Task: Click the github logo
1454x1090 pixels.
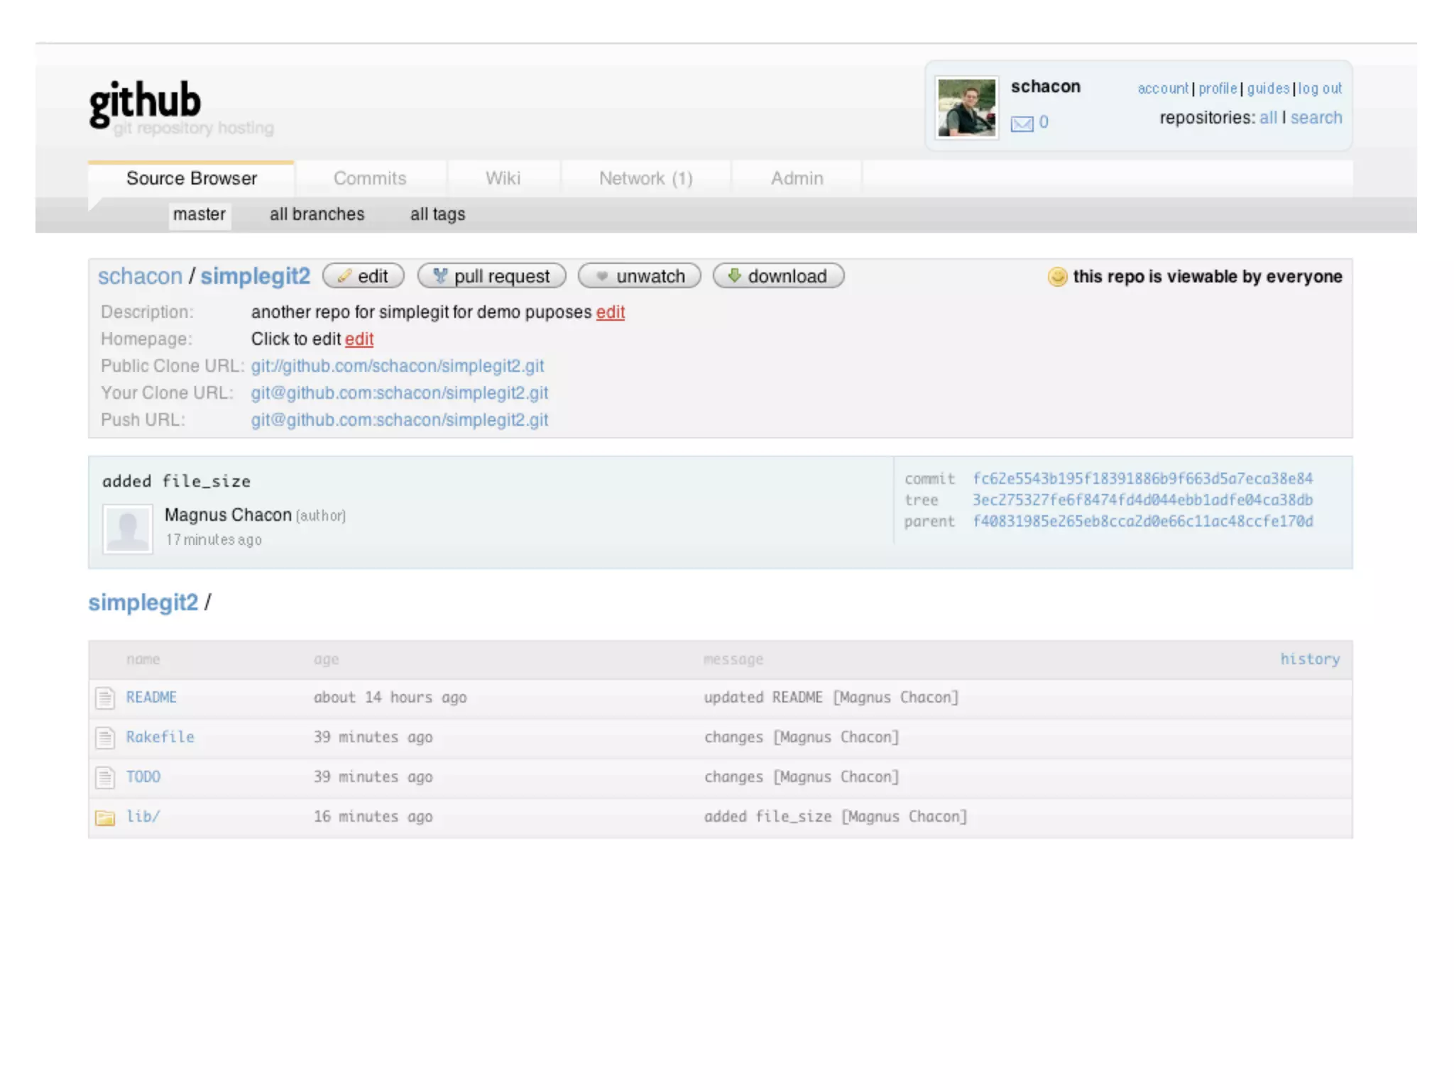Action: tap(145, 105)
